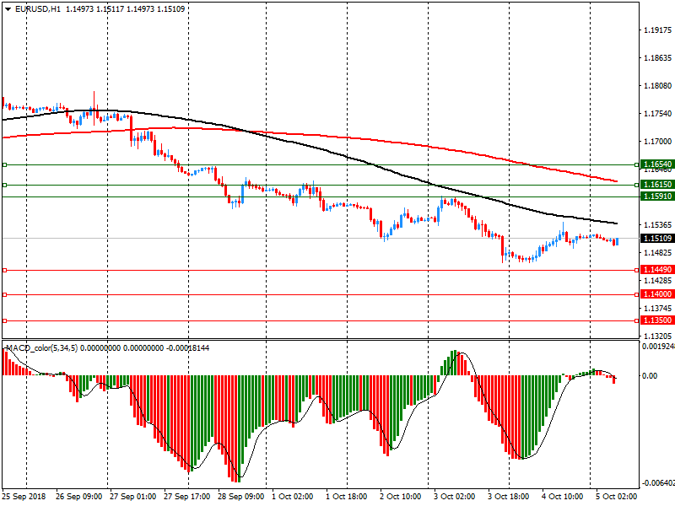Click the 3 Oct 02:00 time axis label
The width and height of the screenshot is (675, 506).
(454, 497)
